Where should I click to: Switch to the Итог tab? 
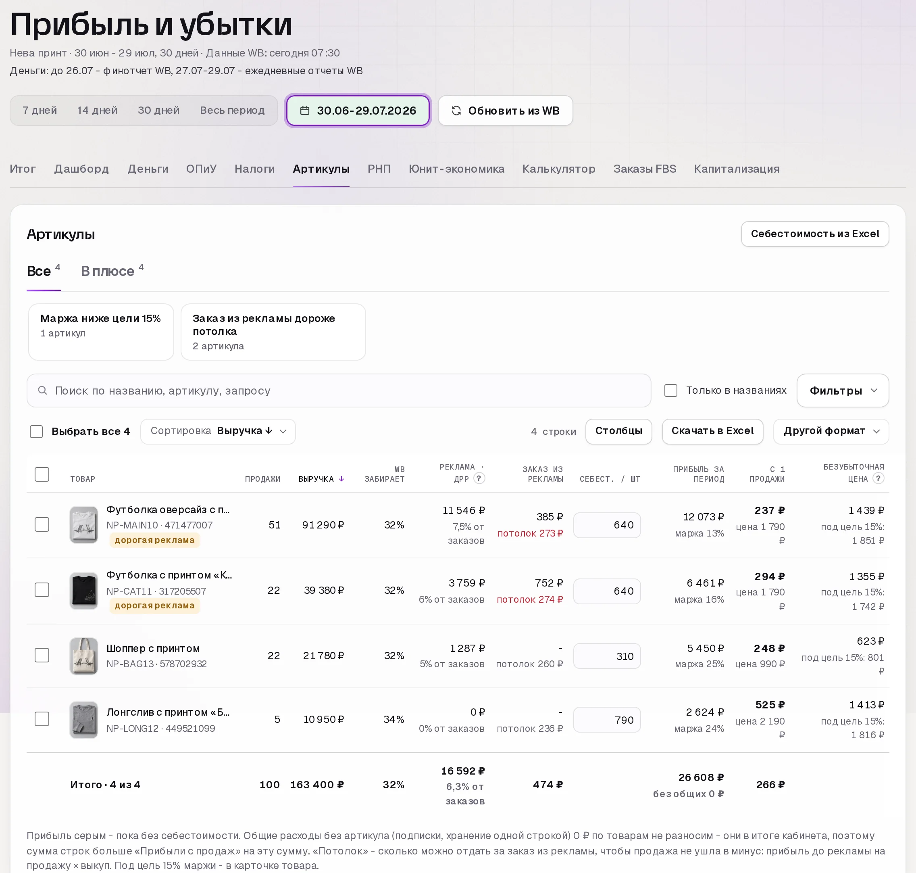[x=23, y=169]
